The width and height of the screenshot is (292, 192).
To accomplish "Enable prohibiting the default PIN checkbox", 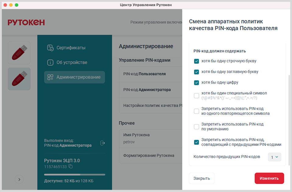I will 196,126.
